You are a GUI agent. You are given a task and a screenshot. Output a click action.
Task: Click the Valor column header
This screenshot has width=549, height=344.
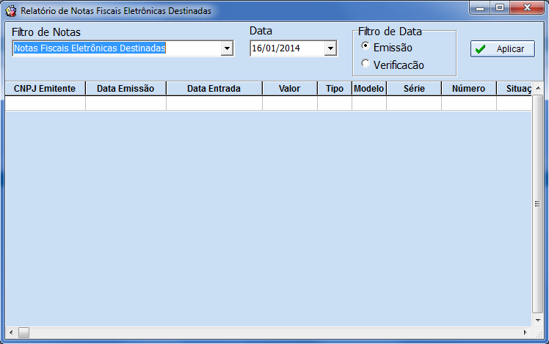[289, 88]
